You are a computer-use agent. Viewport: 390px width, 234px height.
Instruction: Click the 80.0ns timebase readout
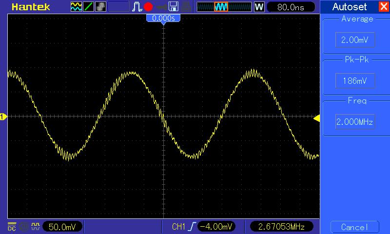click(291, 7)
